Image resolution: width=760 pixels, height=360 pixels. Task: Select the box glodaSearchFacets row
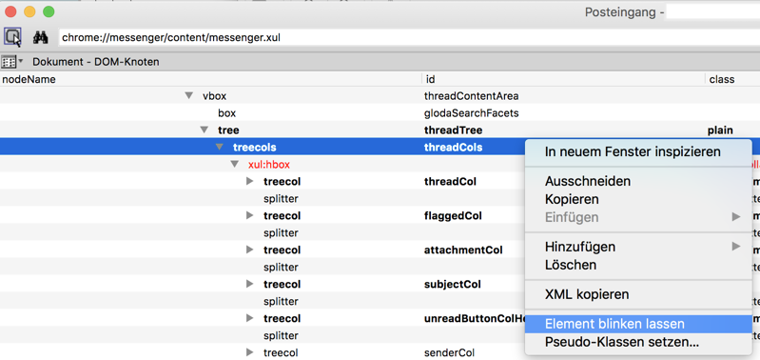tap(380, 113)
